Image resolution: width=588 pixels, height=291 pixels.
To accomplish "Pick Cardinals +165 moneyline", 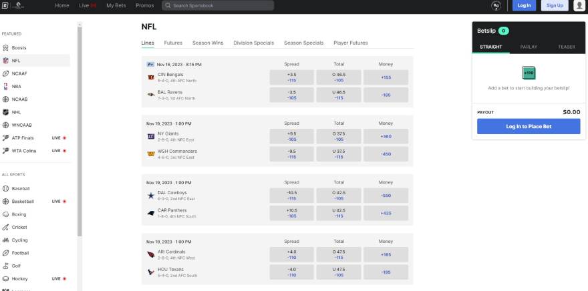I will 386,255.
